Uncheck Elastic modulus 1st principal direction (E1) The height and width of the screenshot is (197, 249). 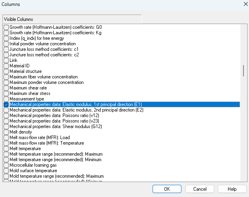(x=6, y=104)
